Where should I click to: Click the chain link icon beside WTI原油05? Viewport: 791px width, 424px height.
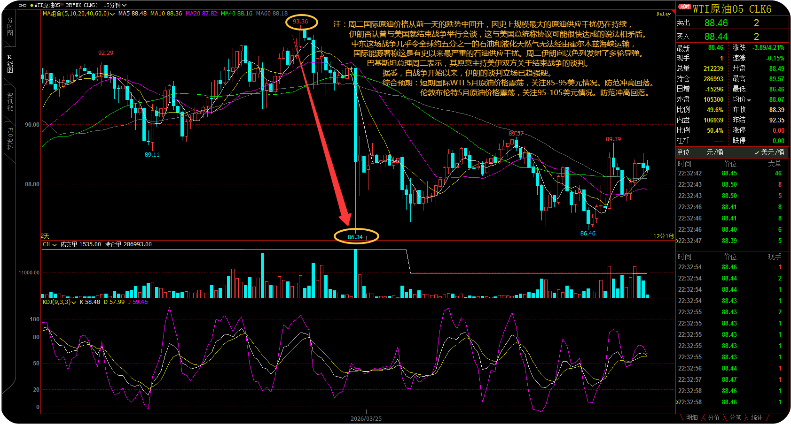coord(22,5)
